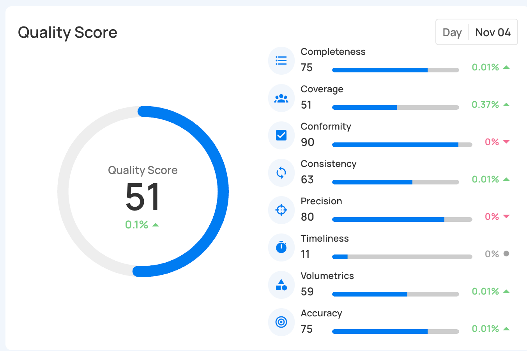
Task: Click the Coverage people group icon
Action: pos(281,98)
